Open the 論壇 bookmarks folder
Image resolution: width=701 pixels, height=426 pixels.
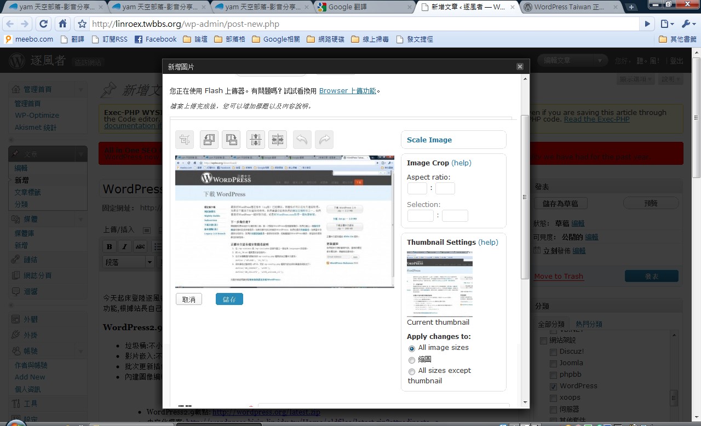tap(195, 39)
